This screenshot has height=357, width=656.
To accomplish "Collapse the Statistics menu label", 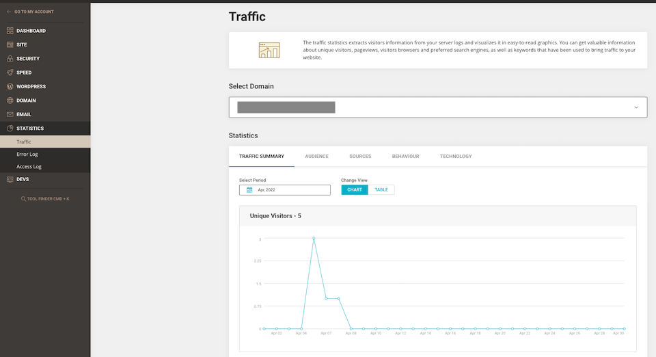I will 30,128.
